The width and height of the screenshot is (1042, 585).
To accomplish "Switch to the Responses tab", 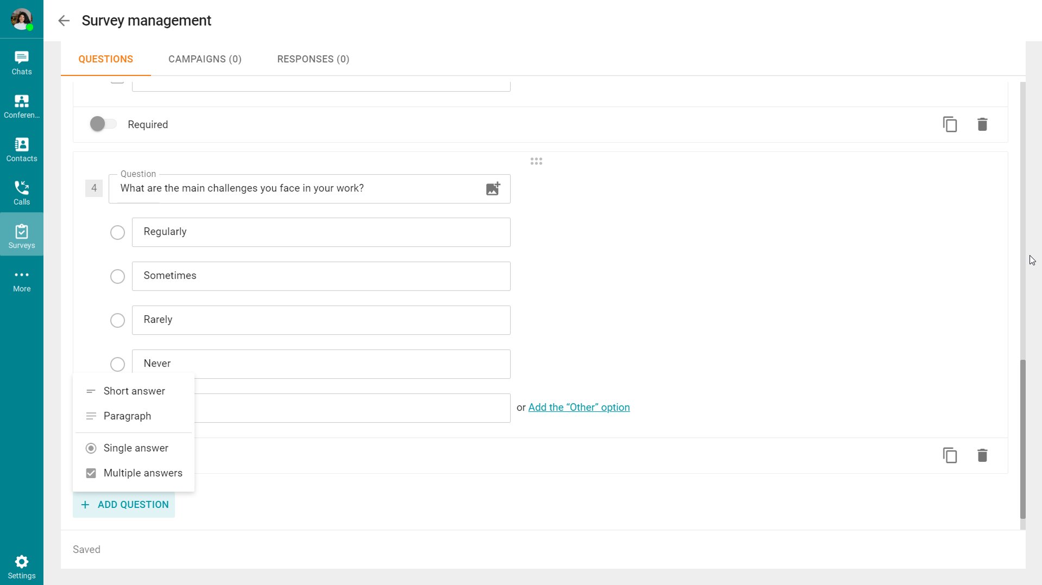I will point(313,59).
